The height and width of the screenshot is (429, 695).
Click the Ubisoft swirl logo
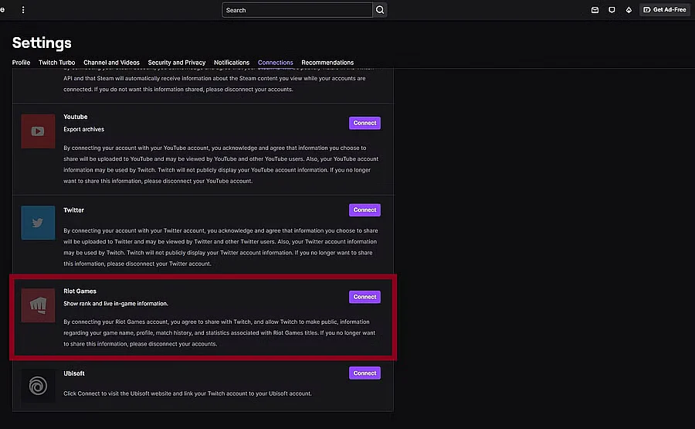click(38, 386)
